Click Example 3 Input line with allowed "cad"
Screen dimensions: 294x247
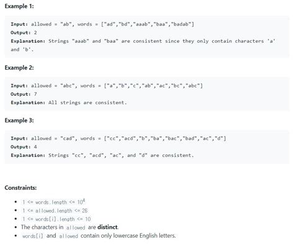[x=118, y=138]
